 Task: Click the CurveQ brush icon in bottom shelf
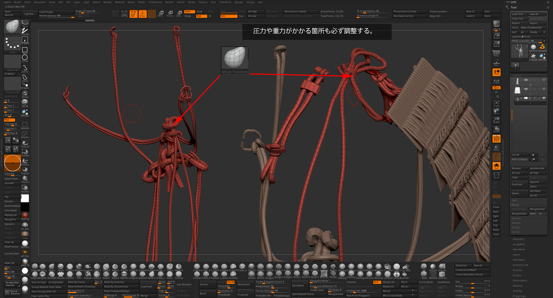point(406,267)
